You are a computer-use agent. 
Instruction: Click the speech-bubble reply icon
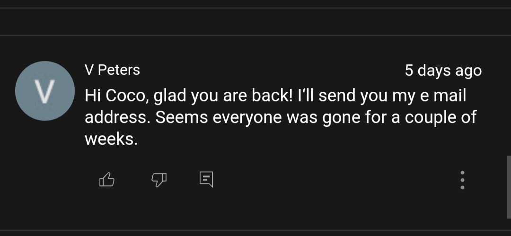click(x=206, y=179)
